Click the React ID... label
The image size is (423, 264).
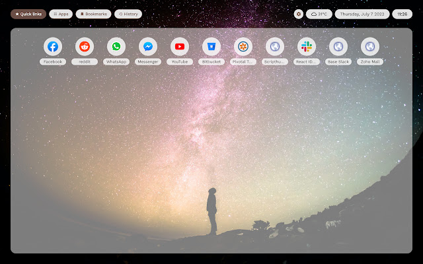[307, 61]
